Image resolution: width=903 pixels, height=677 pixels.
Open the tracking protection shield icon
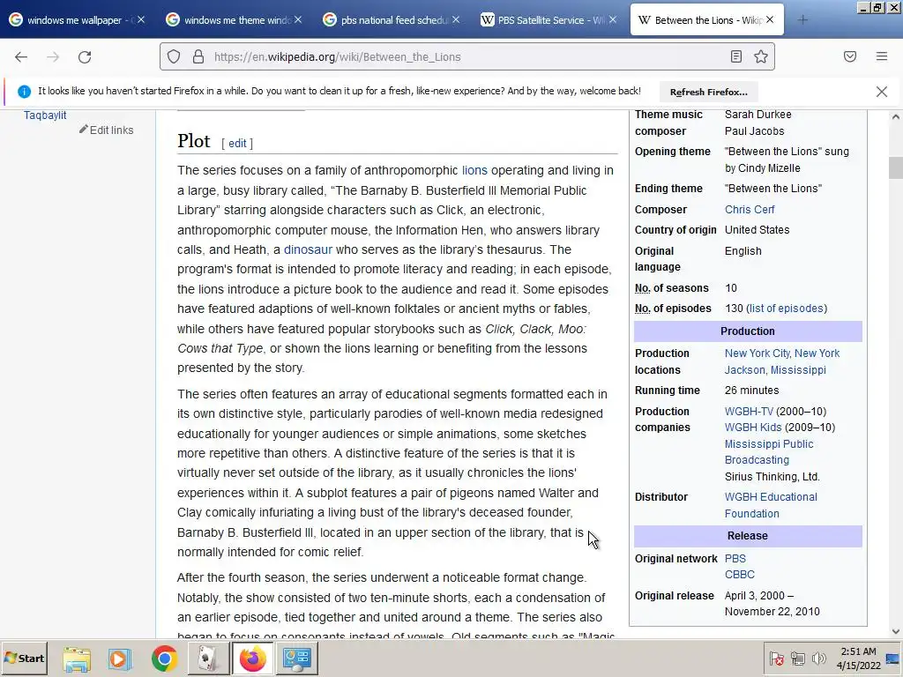174,56
